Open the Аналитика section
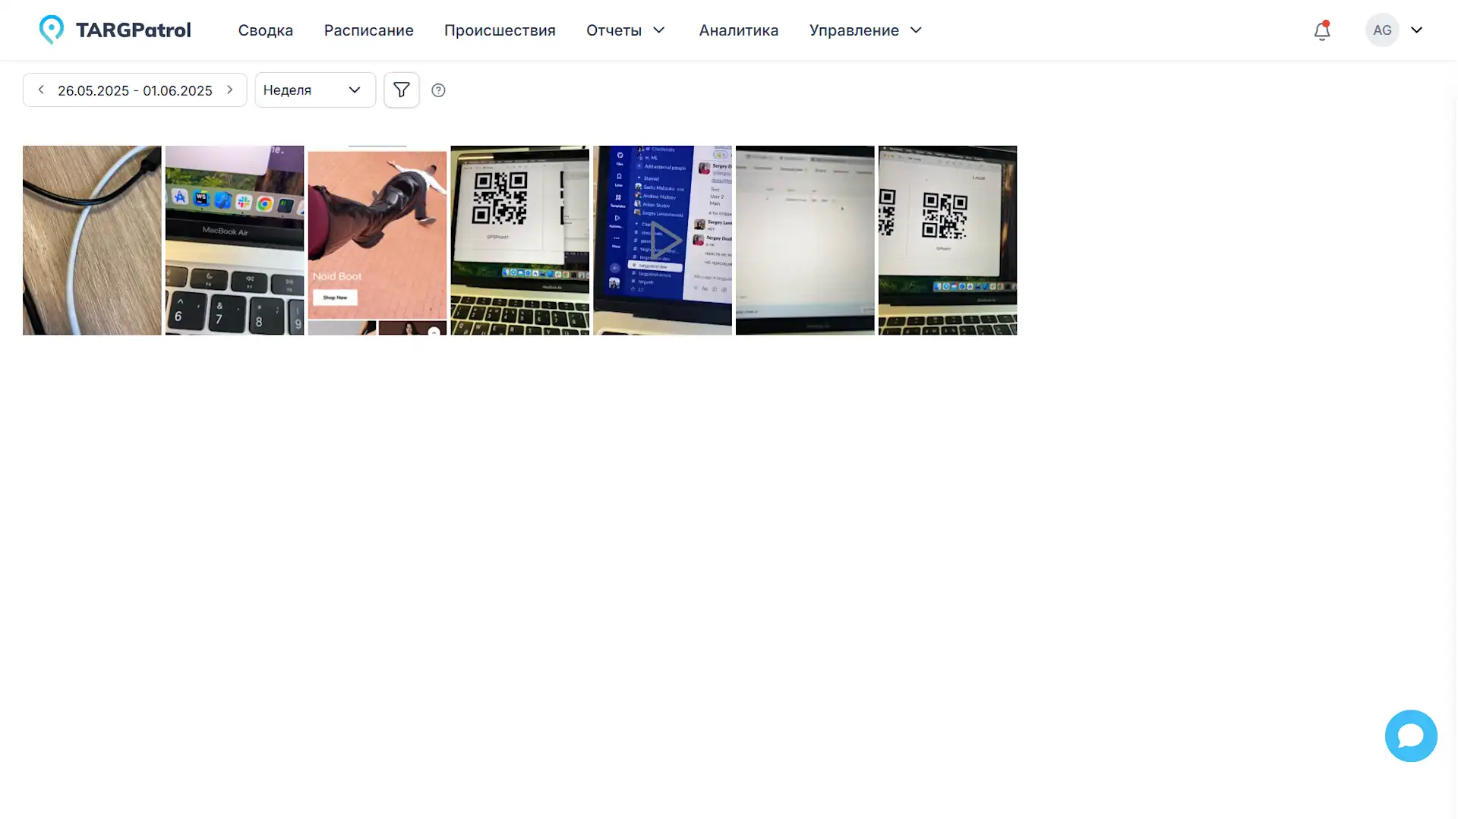 (x=738, y=30)
